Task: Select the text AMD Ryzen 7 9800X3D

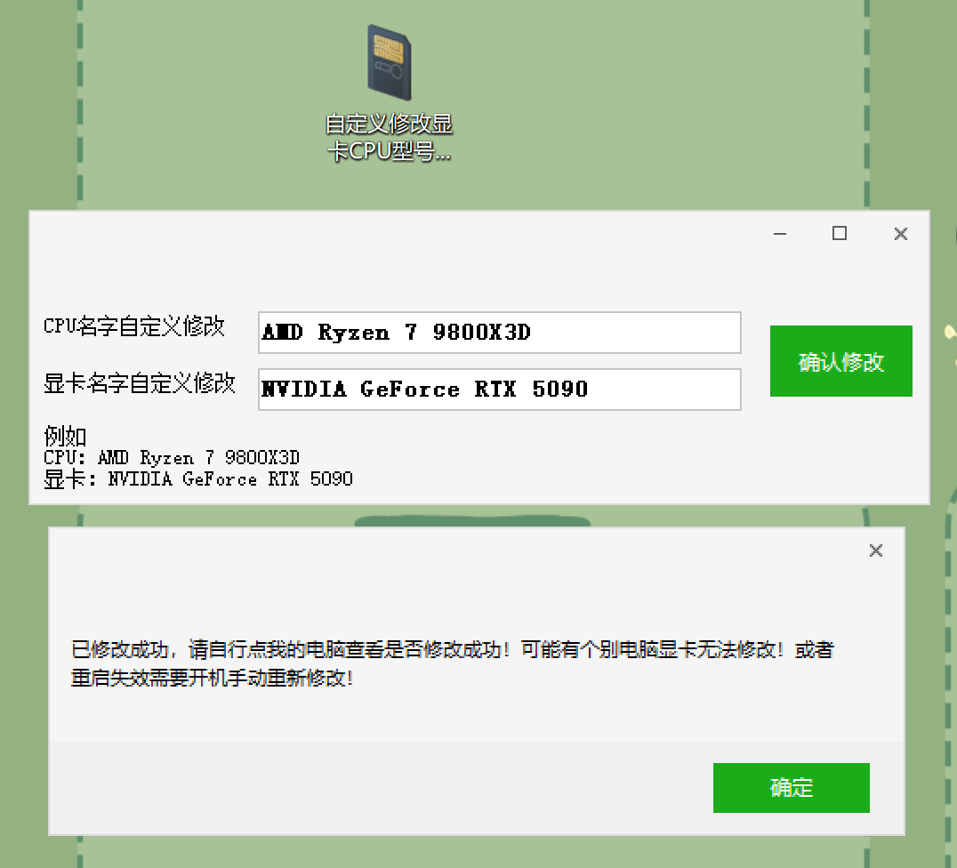Action: (395, 332)
